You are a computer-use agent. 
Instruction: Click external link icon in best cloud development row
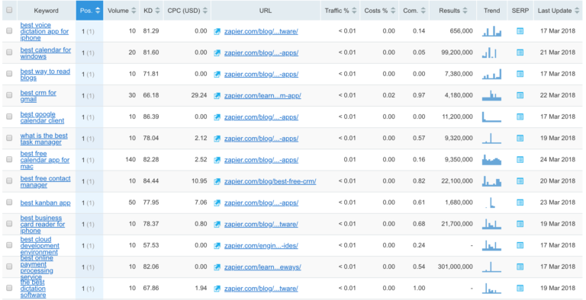coord(217,246)
